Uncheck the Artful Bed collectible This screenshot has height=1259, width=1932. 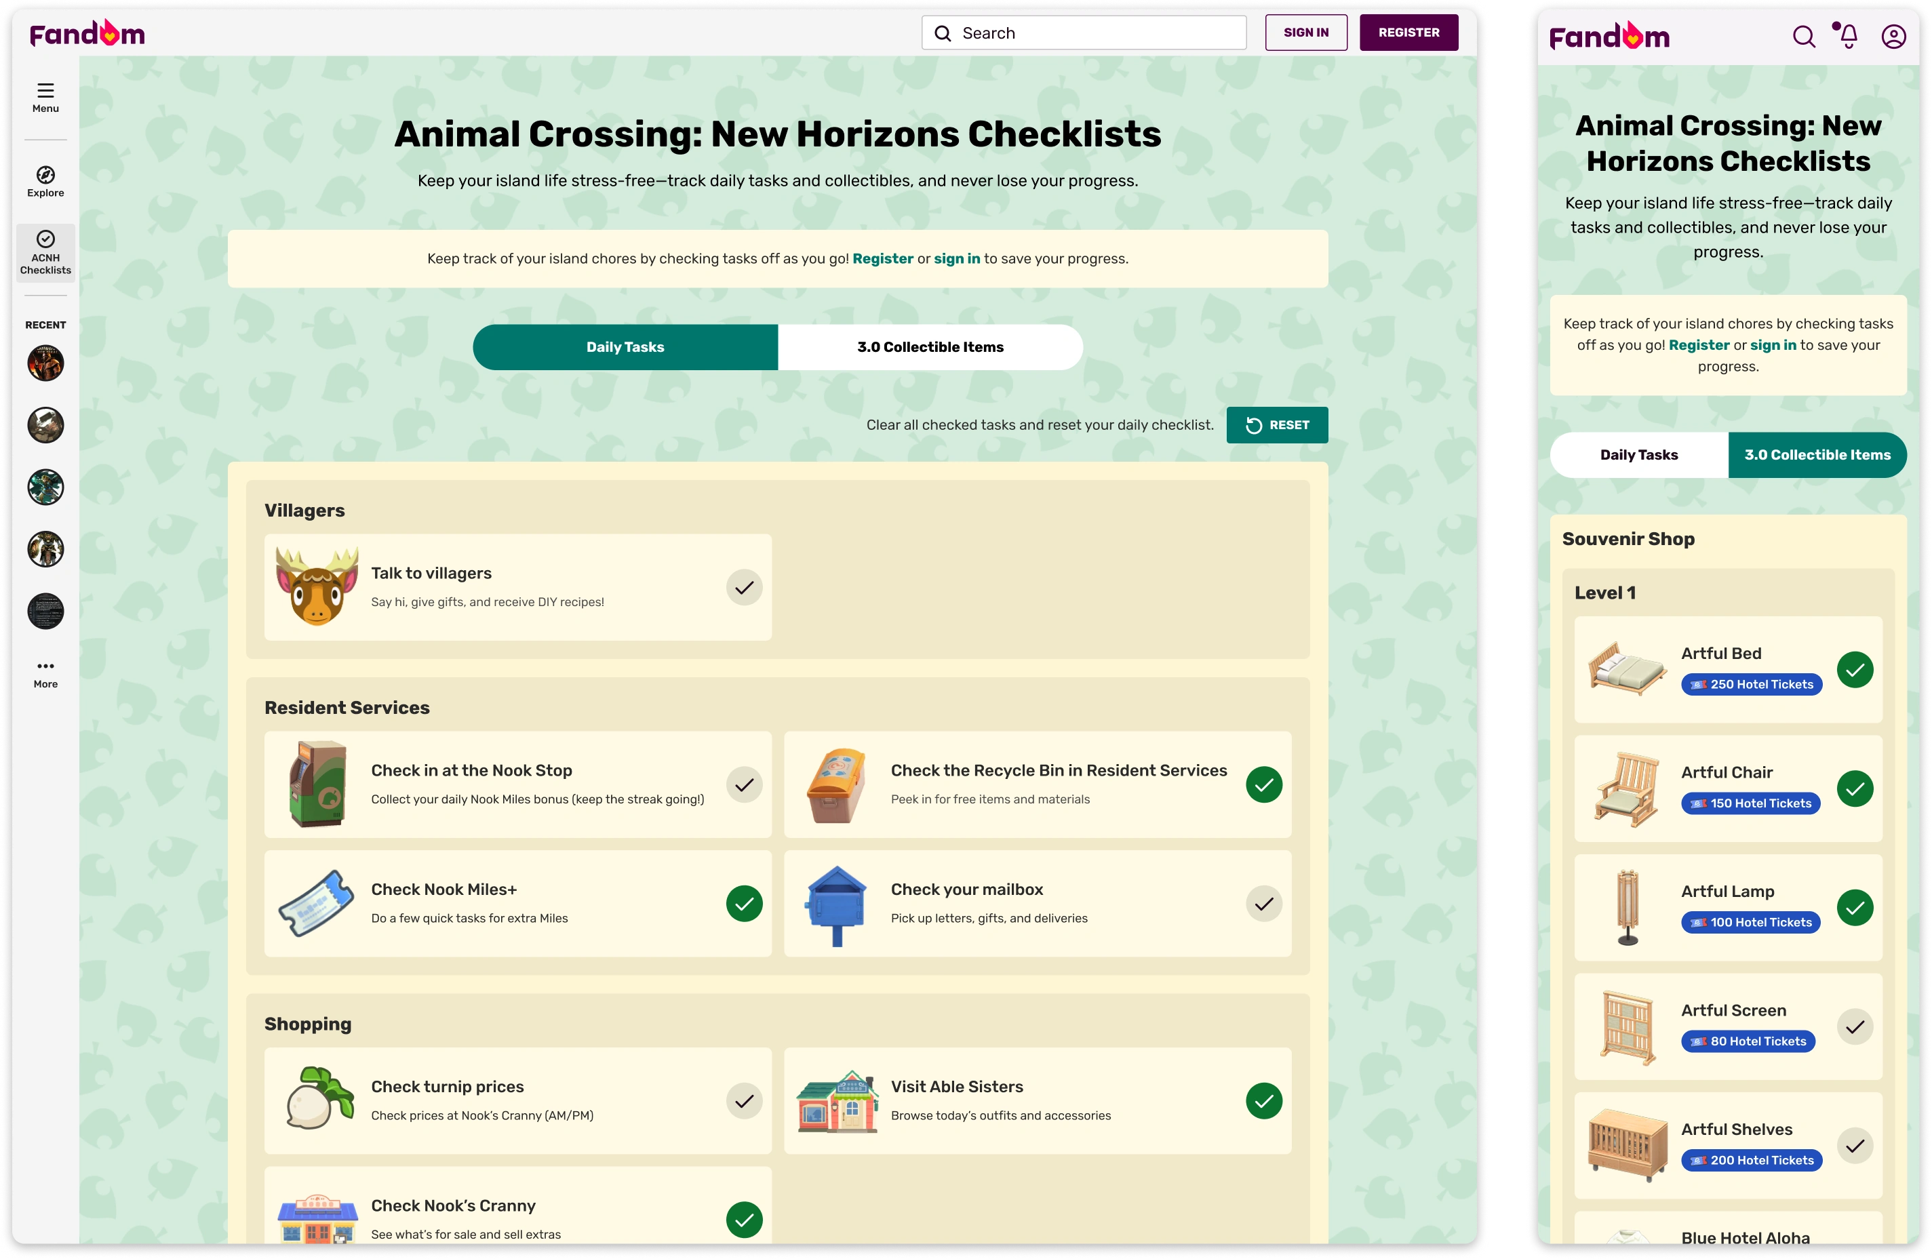click(x=1855, y=670)
